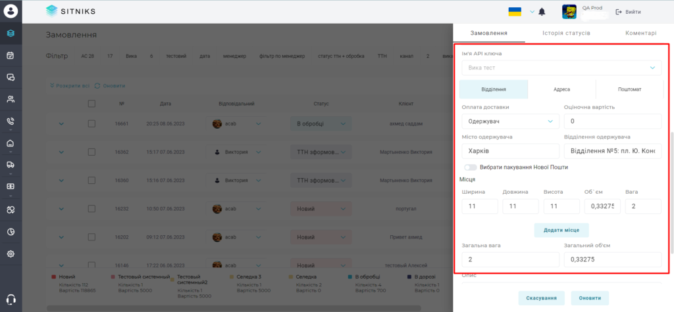Open the responsible acab dropdown for order 16661
Screen dimensions: 674x312
click(x=237, y=123)
